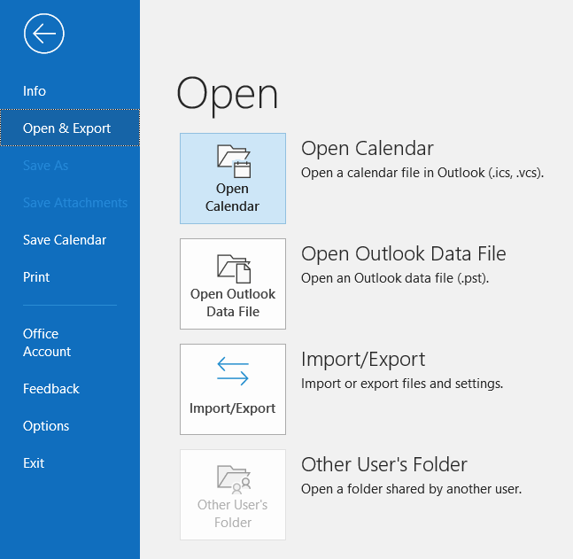Click the Open Outlook Data File heading
573x559 pixels.
404,253
